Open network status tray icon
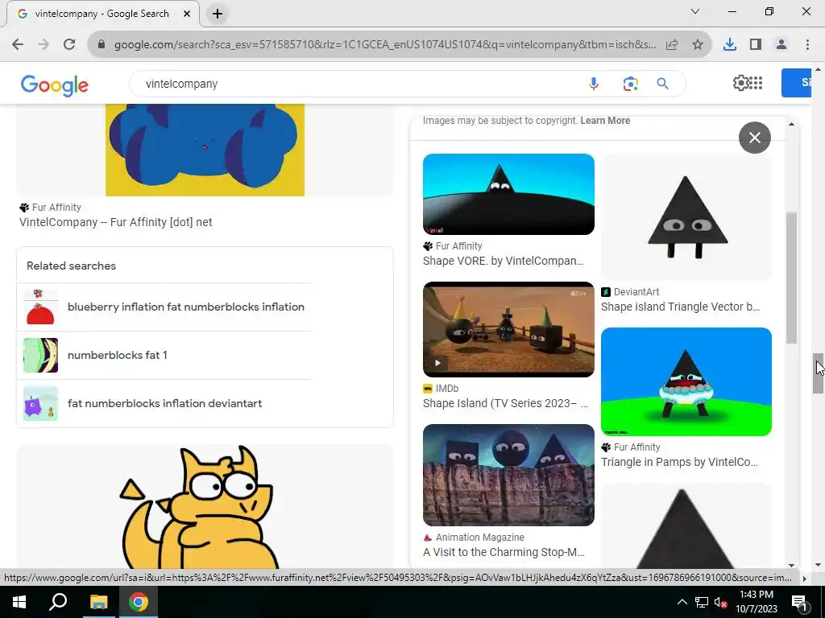This screenshot has width=825, height=618. pos(702,602)
